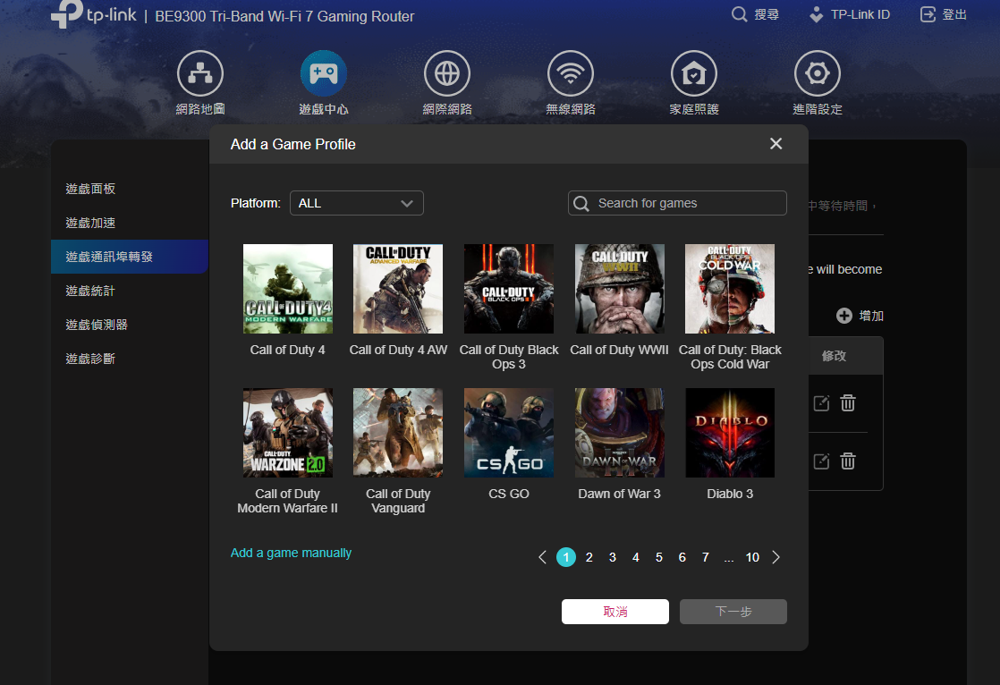Click the Call of Duty 4 AW title text
Image resolution: width=1000 pixels, height=685 pixels.
pyautogui.click(x=398, y=350)
